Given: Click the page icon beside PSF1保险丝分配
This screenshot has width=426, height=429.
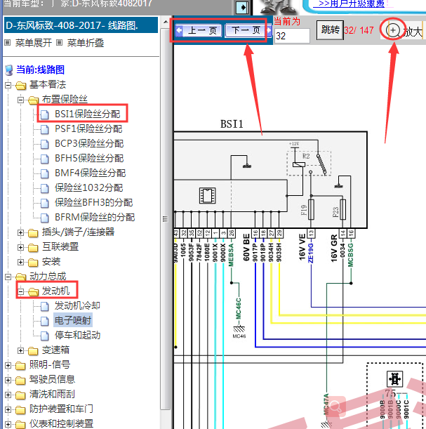Looking at the screenshot, I should 45,129.
